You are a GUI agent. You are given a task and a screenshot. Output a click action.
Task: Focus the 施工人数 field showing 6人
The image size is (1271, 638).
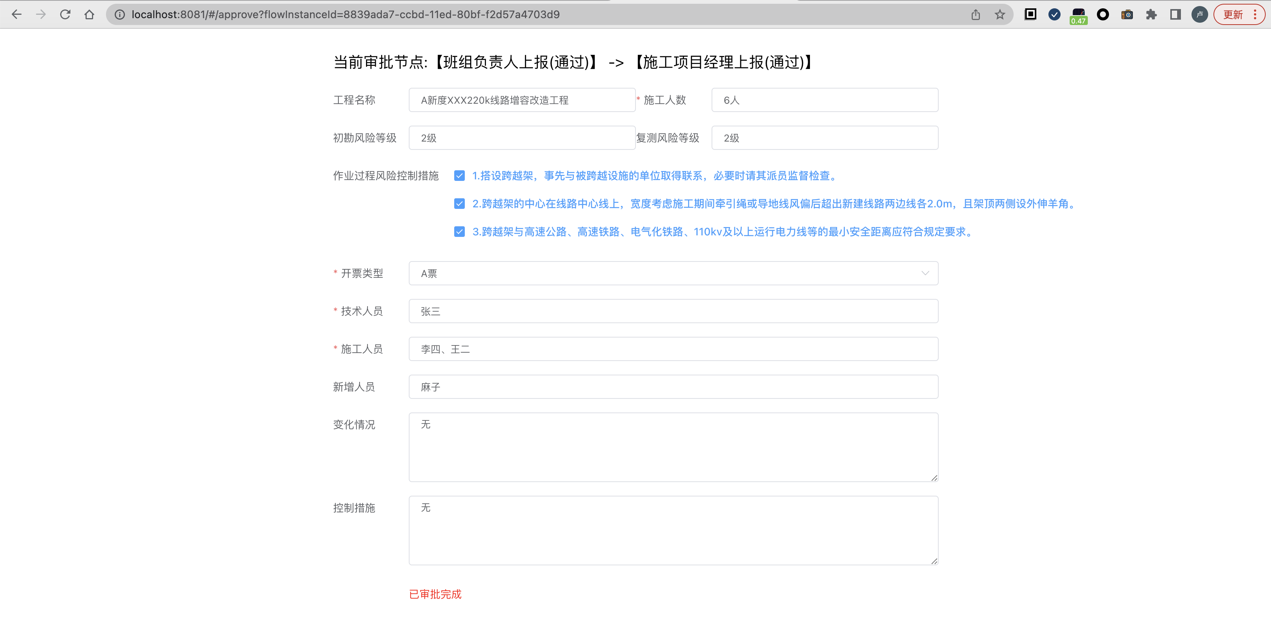coord(825,100)
